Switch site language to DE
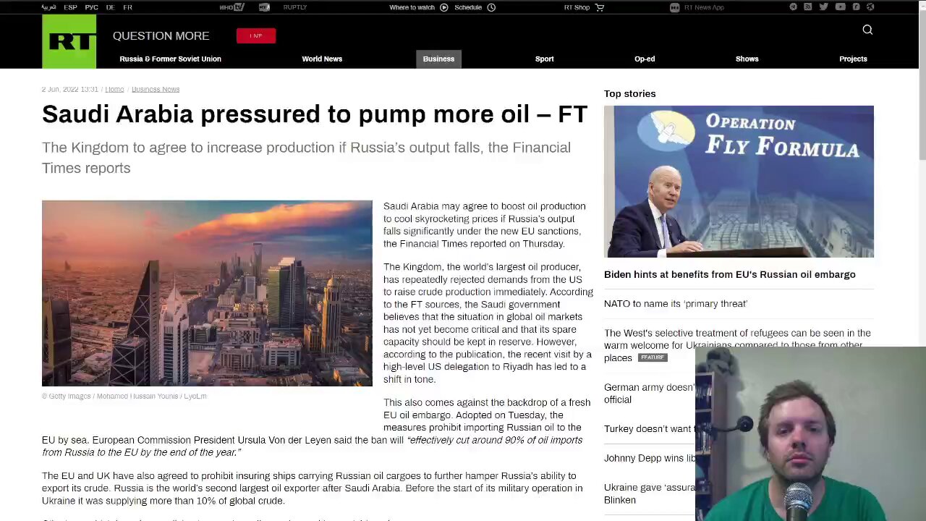 click(x=110, y=7)
